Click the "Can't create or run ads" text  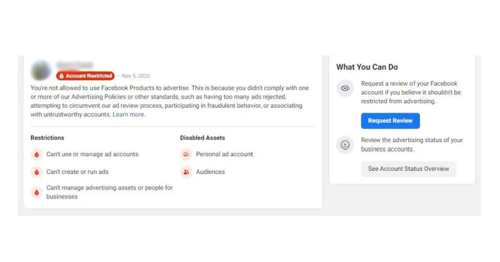pyautogui.click(x=77, y=172)
